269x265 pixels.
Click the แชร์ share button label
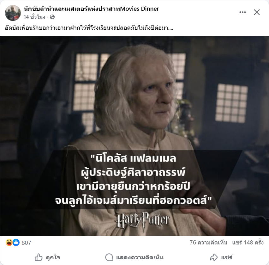(x=227, y=257)
